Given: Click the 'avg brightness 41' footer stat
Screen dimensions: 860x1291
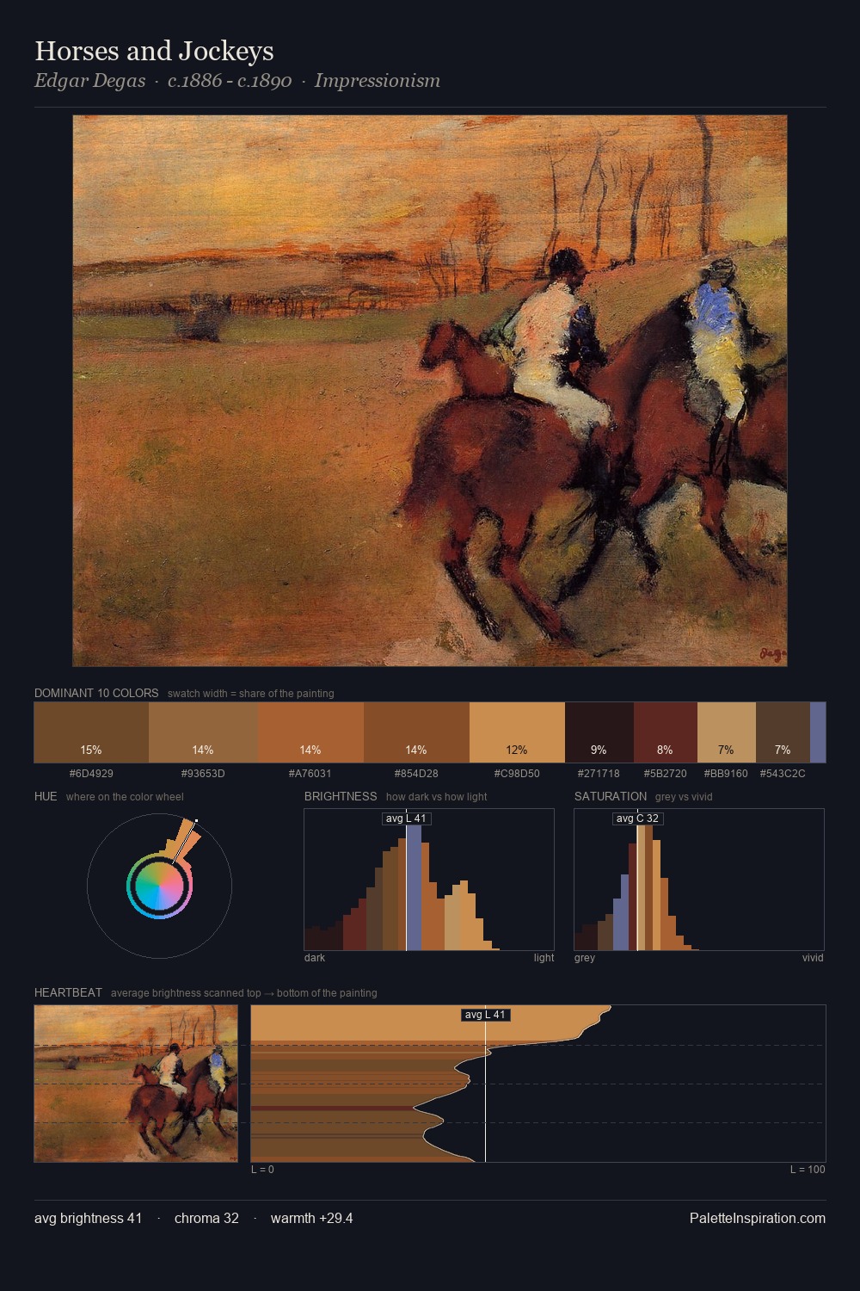Looking at the screenshot, I should pos(88,1218).
